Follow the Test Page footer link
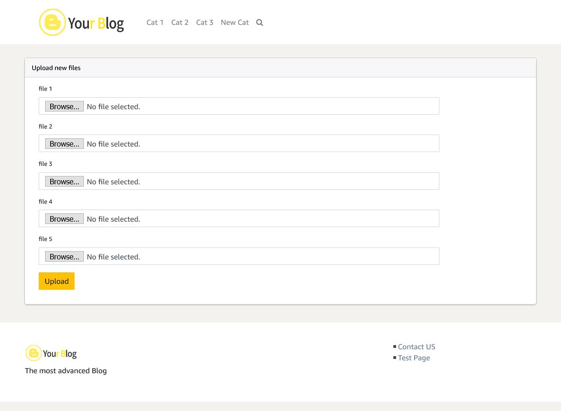The image size is (561, 411). (414, 358)
